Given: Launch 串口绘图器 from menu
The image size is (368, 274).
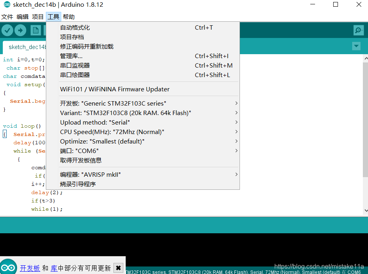Looking at the screenshot, I should (x=143, y=75).
